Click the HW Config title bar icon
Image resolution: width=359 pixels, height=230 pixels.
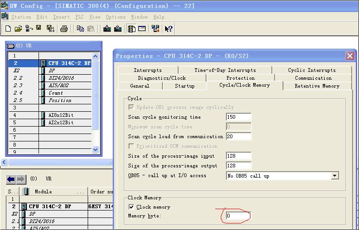pyautogui.click(x=4, y=5)
